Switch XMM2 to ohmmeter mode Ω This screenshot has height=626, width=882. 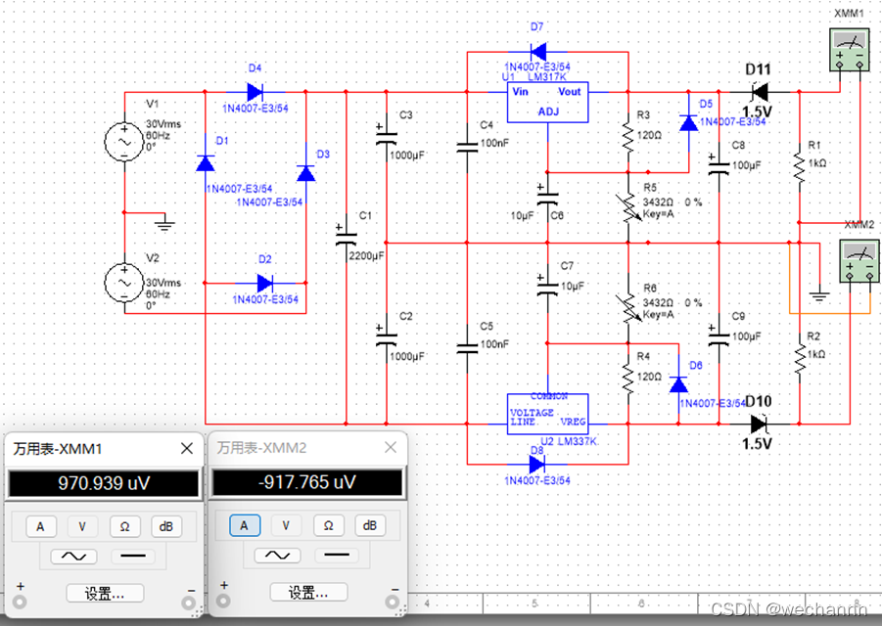pyautogui.click(x=328, y=525)
